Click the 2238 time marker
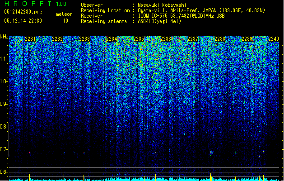 [220, 39]
